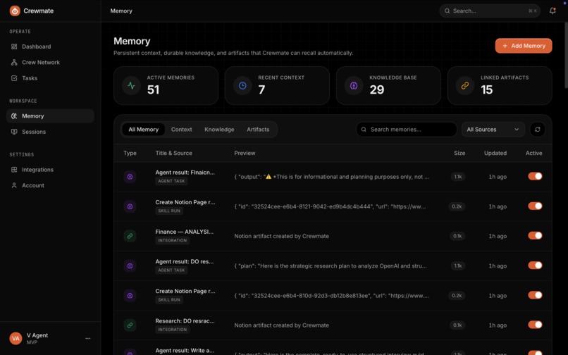
Task: Click the Account person icon in sidebar
Action: [x=14, y=185]
